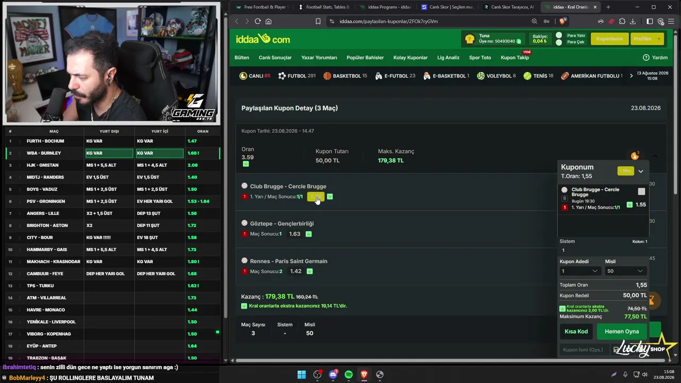Open the Spor Toto menu
The height and width of the screenshot is (383, 681).
(480, 57)
